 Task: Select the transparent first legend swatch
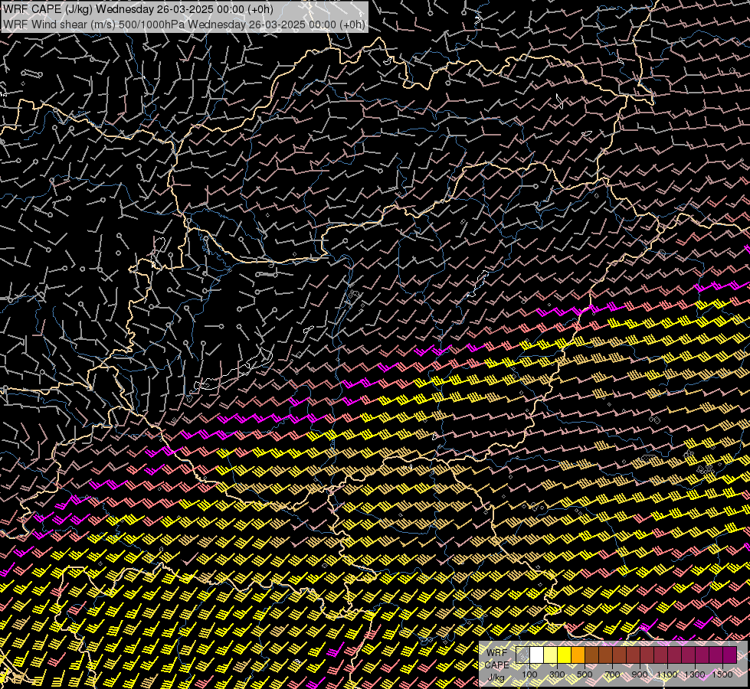522,655
